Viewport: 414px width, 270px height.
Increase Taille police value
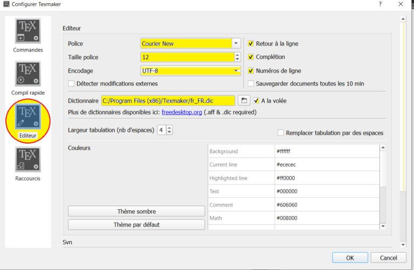[x=237, y=55]
